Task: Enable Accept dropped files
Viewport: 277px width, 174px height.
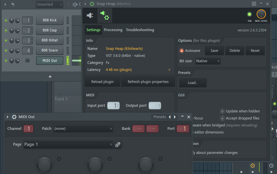Action: pyautogui.click(x=222, y=118)
